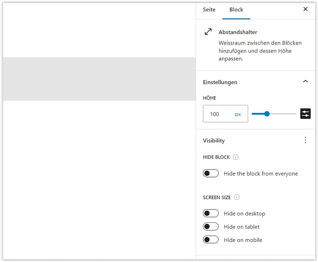Select the Block tab
Screen dimensions: 318x262
pos(236,10)
